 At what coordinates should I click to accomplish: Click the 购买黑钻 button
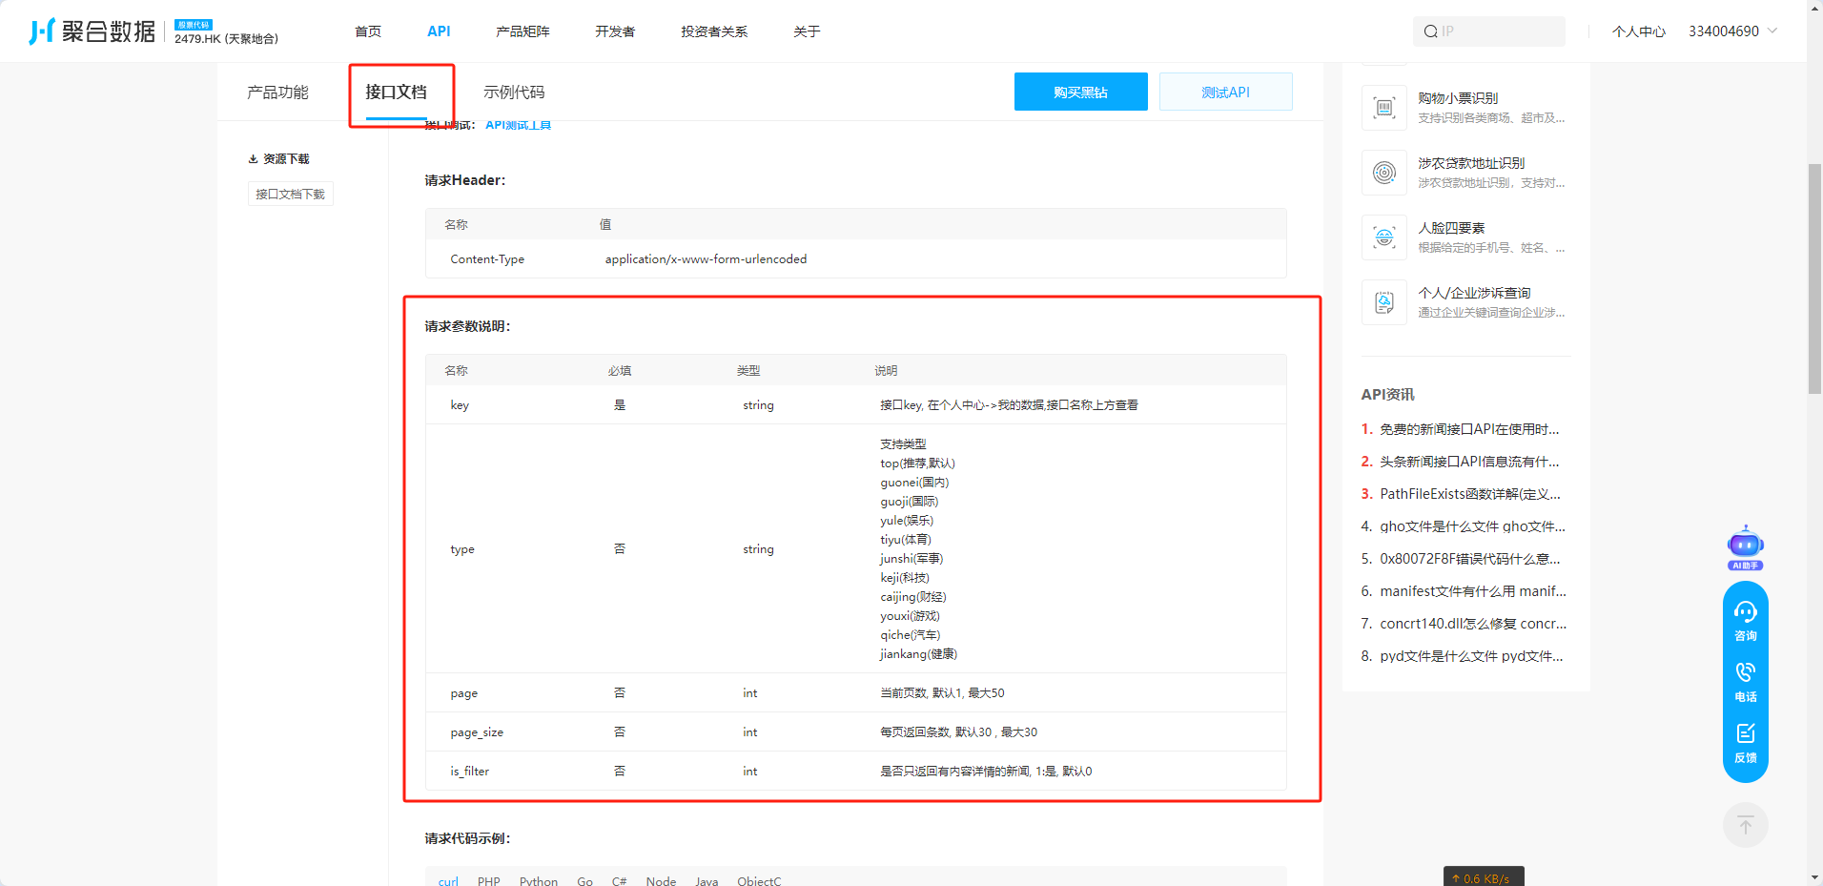click(1080, 93)
